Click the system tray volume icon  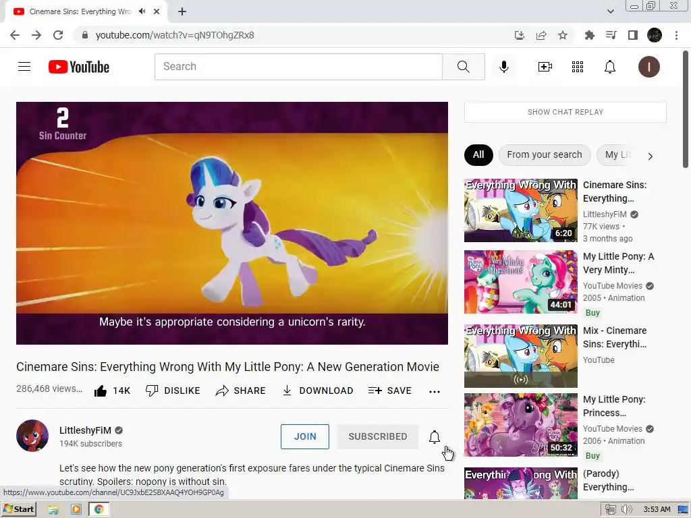click(626, 510)
